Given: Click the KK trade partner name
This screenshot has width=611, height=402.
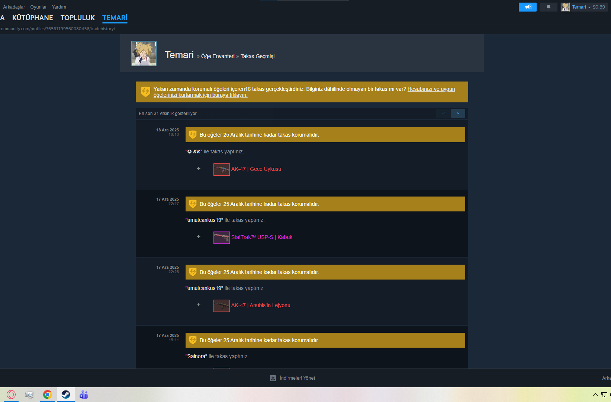Looking at the screenshot, I should 194,151.
